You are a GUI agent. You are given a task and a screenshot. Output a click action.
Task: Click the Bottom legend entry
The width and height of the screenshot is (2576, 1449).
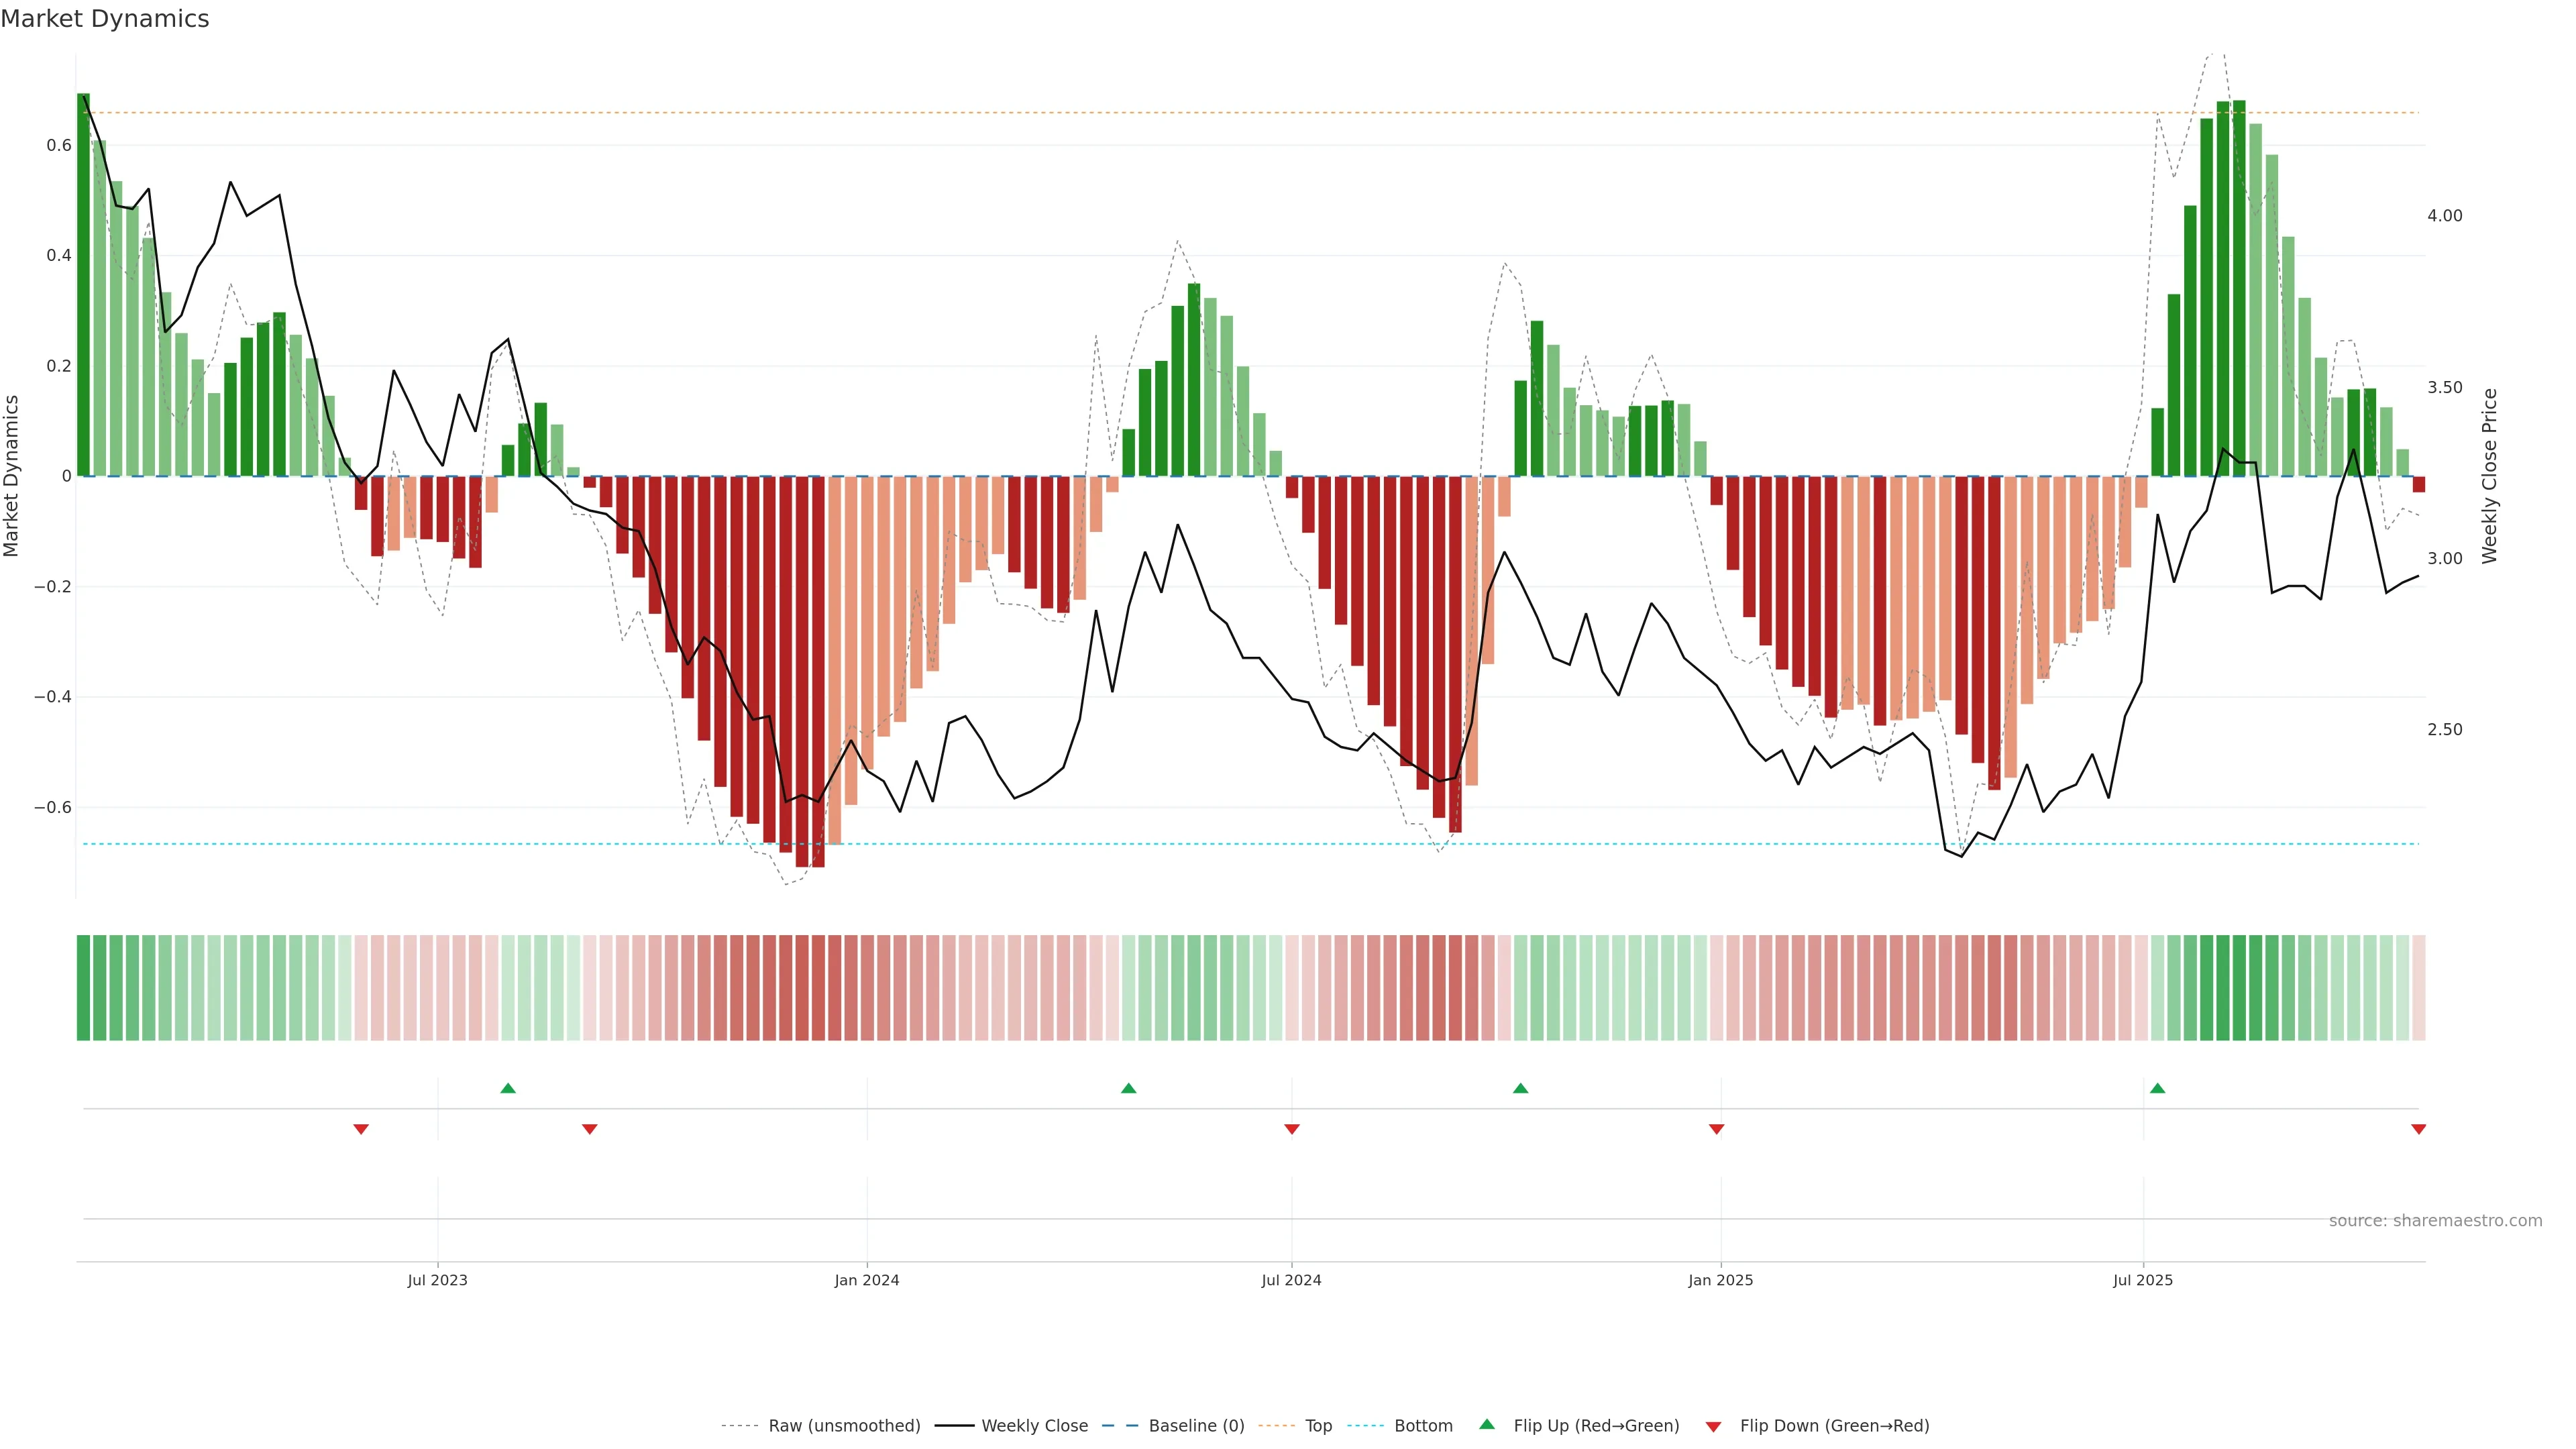pyautogui.click(x=1423, y=1426)
